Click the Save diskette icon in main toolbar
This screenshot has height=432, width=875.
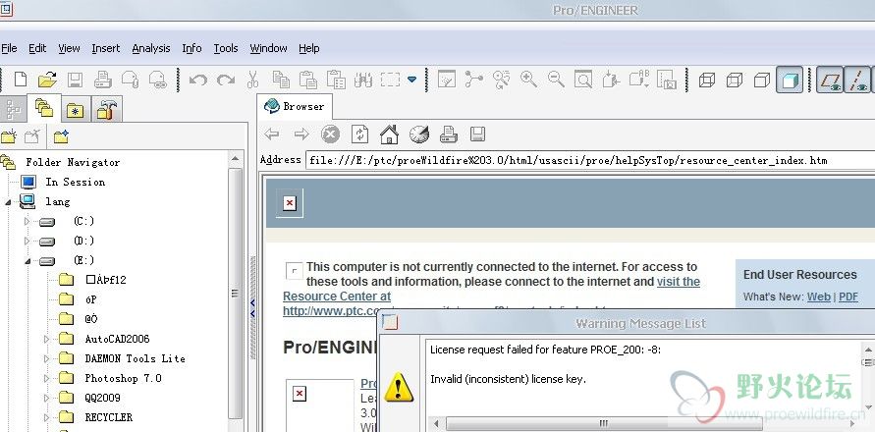coord(75,80)
